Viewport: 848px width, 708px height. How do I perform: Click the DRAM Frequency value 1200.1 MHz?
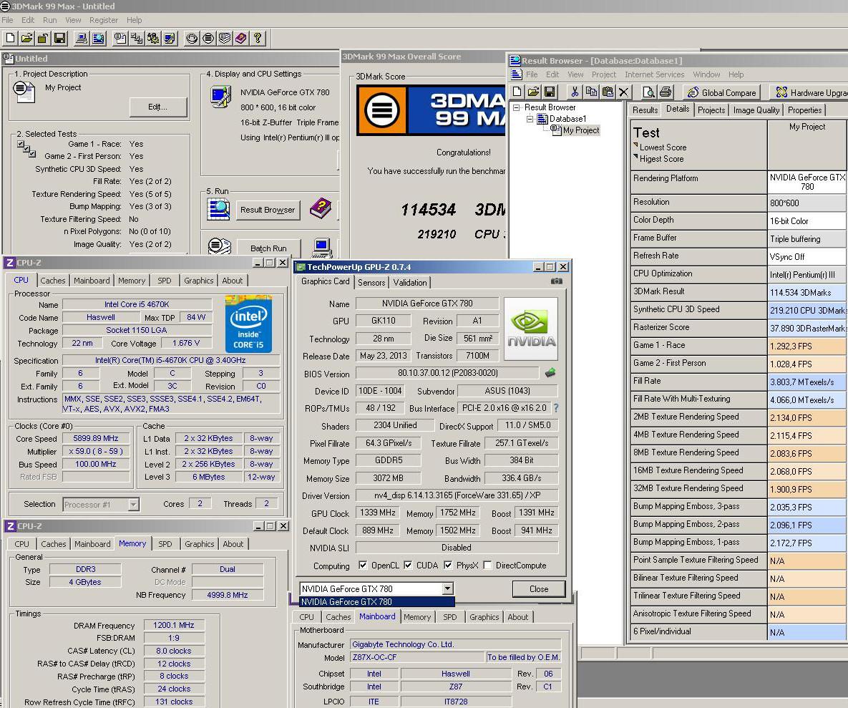[x=174, y=625]
